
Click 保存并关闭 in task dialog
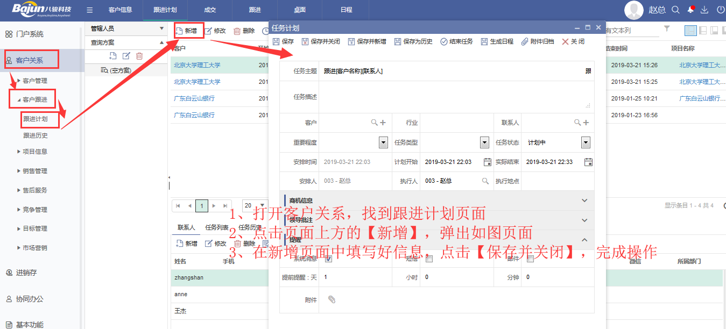tap(321, 41)
